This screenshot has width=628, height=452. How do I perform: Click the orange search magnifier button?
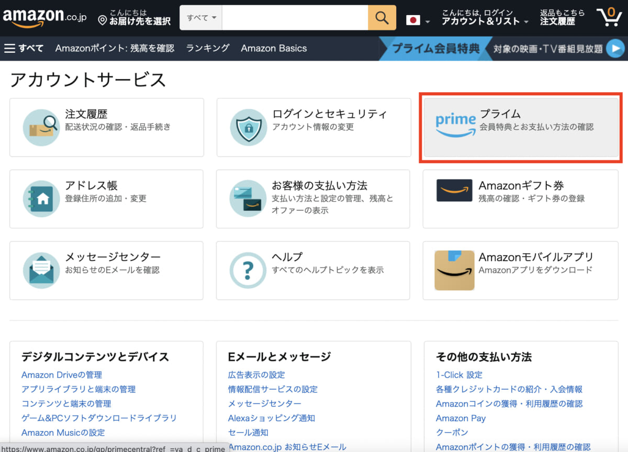[x=382, y=18]
